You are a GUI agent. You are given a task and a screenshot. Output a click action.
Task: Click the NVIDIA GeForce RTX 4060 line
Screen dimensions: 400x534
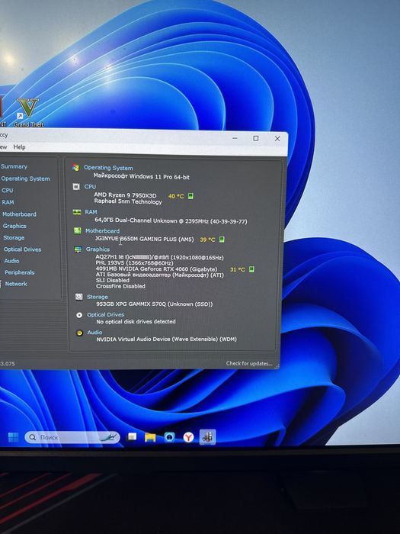(x=156, y=269)
